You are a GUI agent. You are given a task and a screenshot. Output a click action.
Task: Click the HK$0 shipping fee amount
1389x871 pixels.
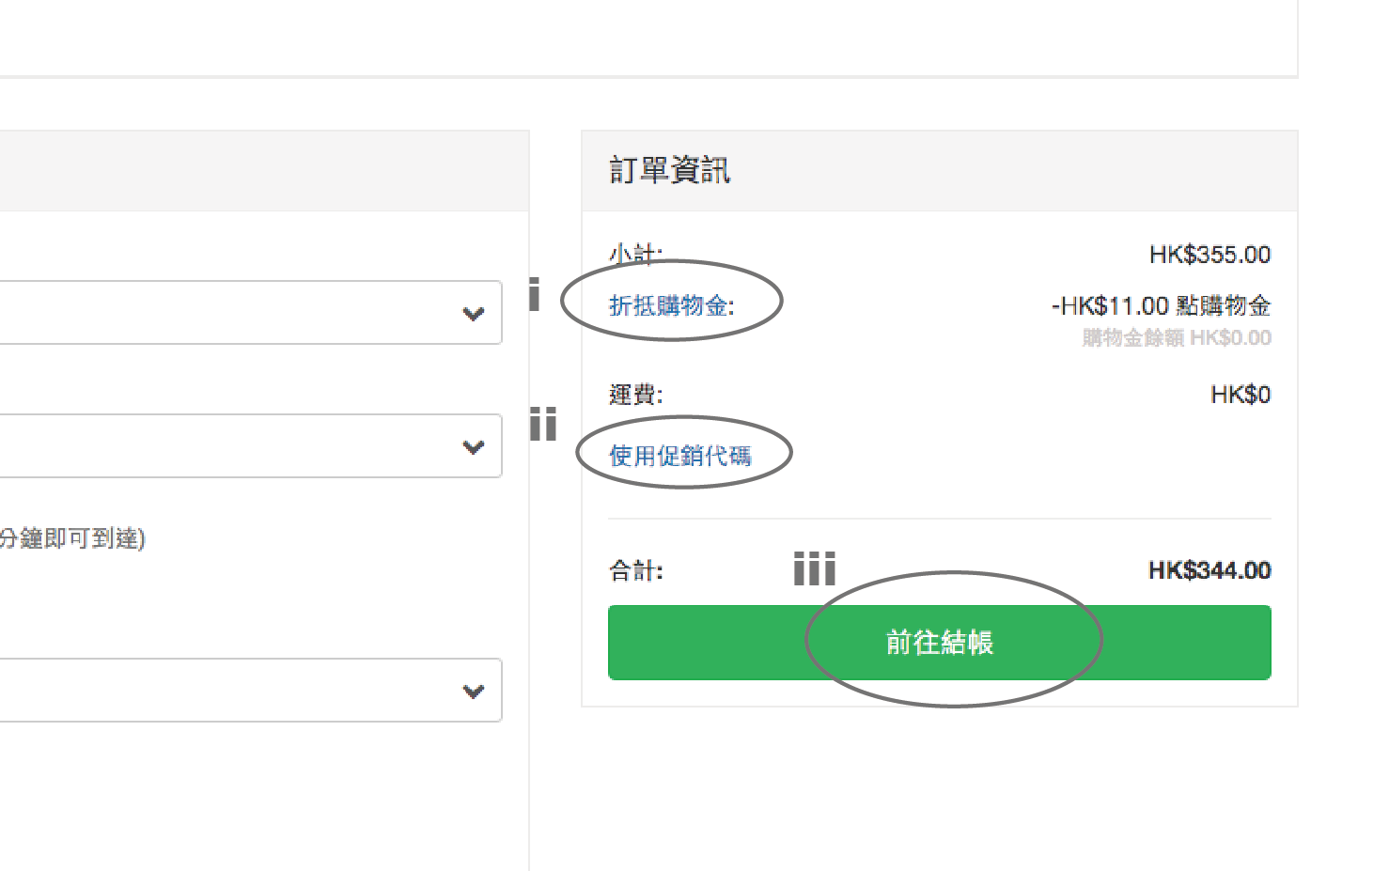[x=1241, y=395]
